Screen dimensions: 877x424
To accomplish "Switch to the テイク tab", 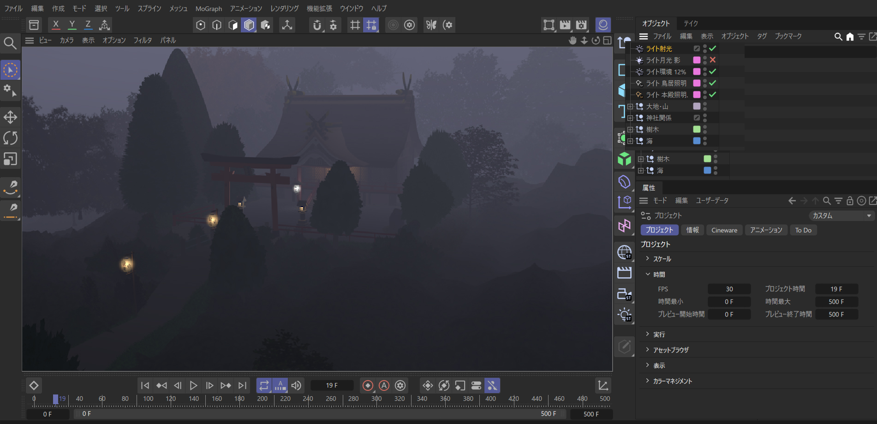I will 691,24.
